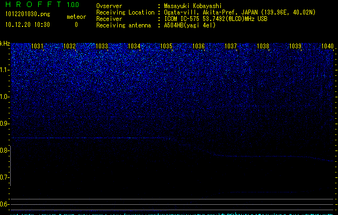The width and height of the screenshot is (338, 215).
Task: Click time marker 1031
Action: tap(37, 46)
